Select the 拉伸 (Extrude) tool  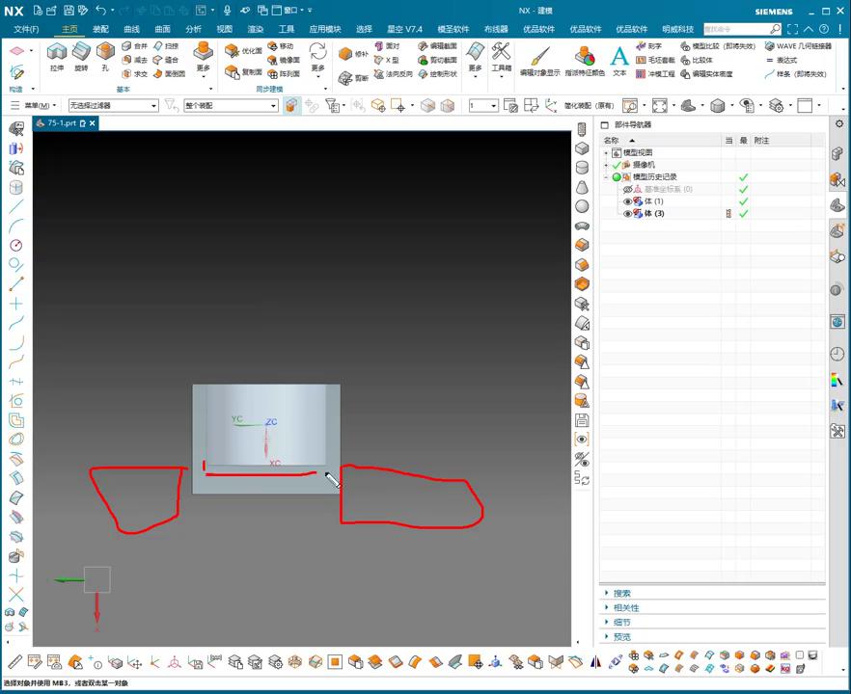click(57, 56)
